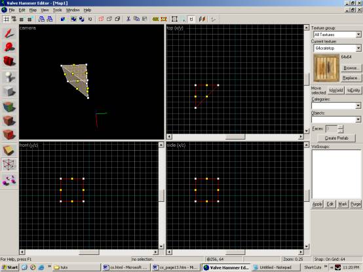Screen dimensions: 363x272
Task: Expand the Categories combo box
Action: coord(336,106)
